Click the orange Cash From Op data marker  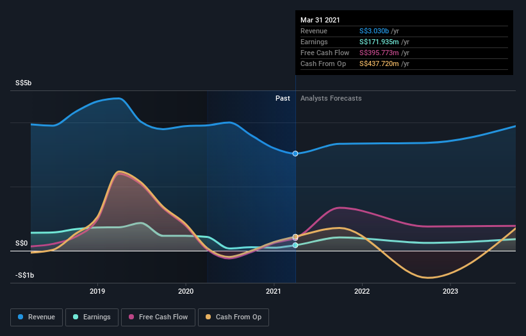click(295, 237)
